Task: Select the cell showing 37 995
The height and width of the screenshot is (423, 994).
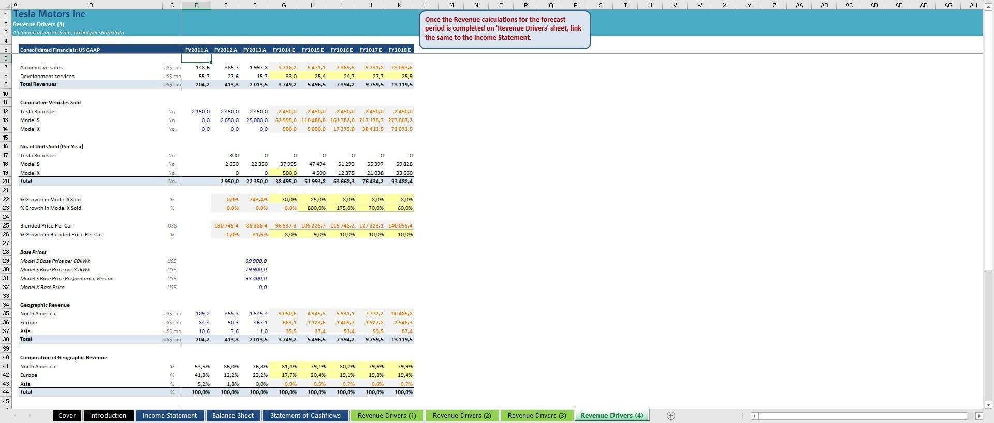Action: (x=283, y=164)
